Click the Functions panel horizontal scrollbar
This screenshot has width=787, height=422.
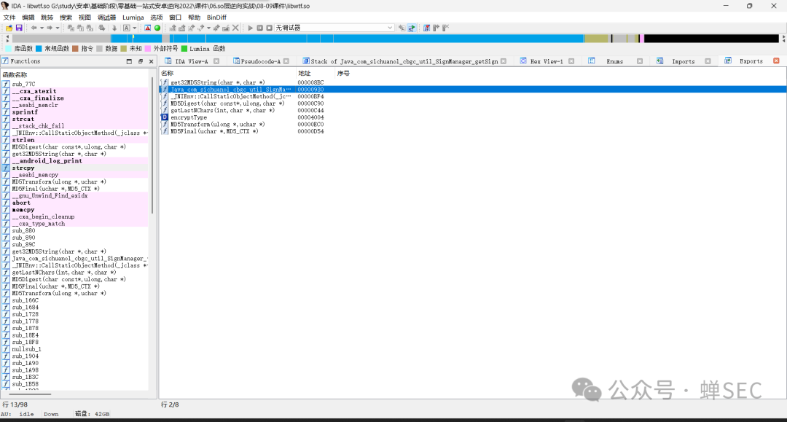tap(30, 394)
